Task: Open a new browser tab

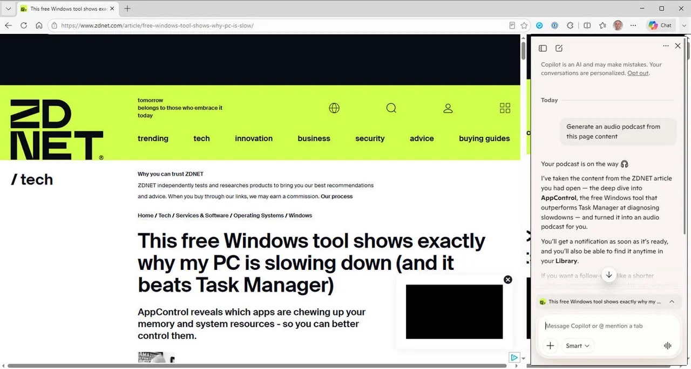Action: [127, 9]
